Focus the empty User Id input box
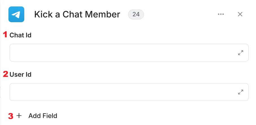The height and width of the screenshot is (125, 256). [x=129, y=92]
